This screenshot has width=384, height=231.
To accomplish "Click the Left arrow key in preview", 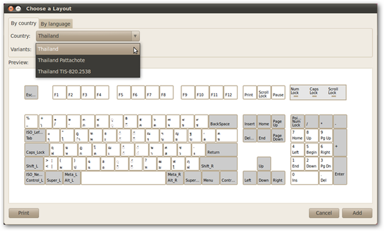I will click(x=249, y=178).
